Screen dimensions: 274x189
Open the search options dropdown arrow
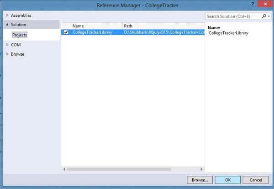click(269, 16)
